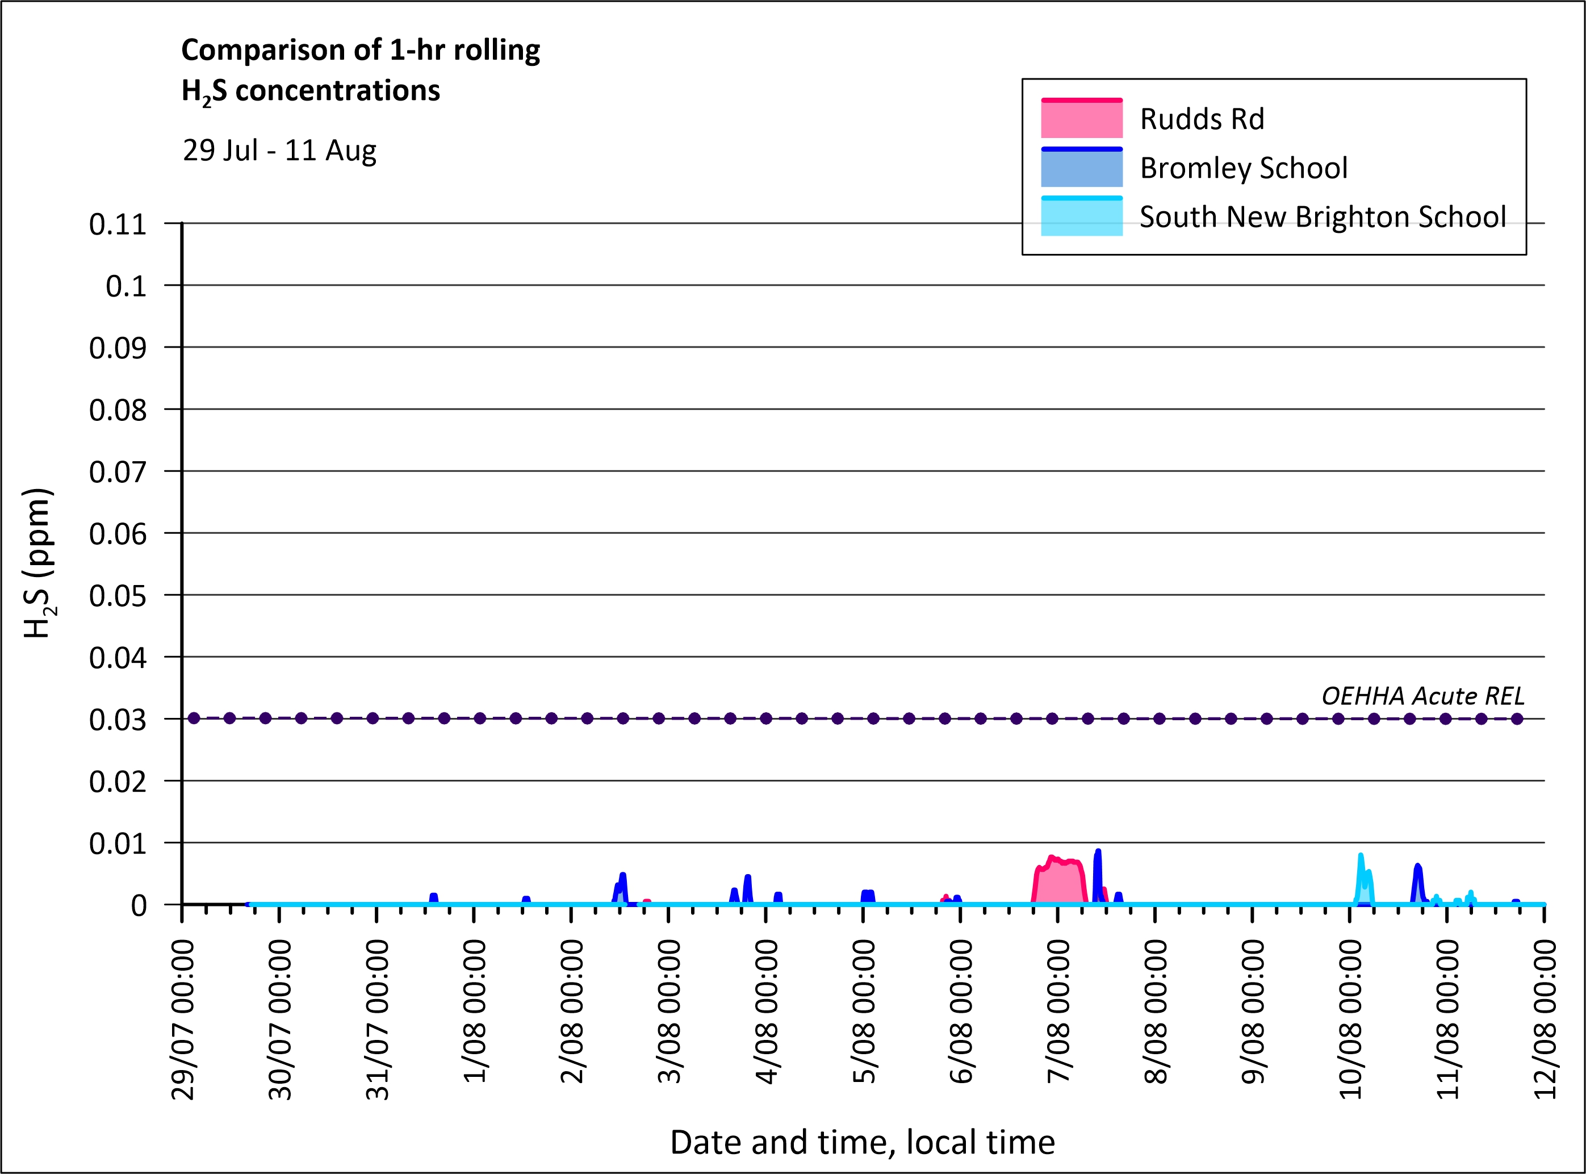
Task: Click the H2S (ppm) y-axis title
Action: [37, 563]
